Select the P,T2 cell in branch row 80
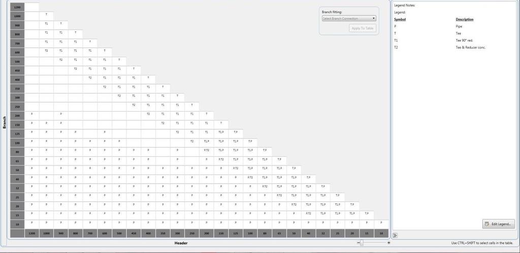 206,152
